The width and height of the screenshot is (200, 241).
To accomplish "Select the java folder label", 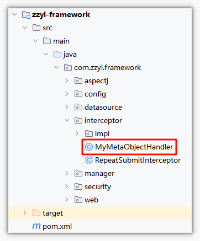I will click(70, 55).
